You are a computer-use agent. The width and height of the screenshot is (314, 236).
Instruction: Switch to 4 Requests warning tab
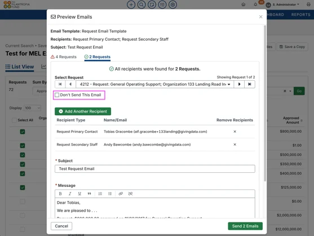click(64, 57)
